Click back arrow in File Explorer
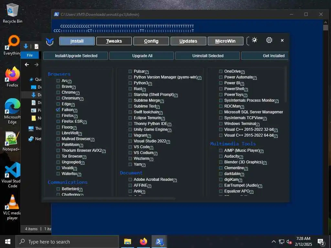The width and height of the screenshot is (331, 248). [27, 65]
